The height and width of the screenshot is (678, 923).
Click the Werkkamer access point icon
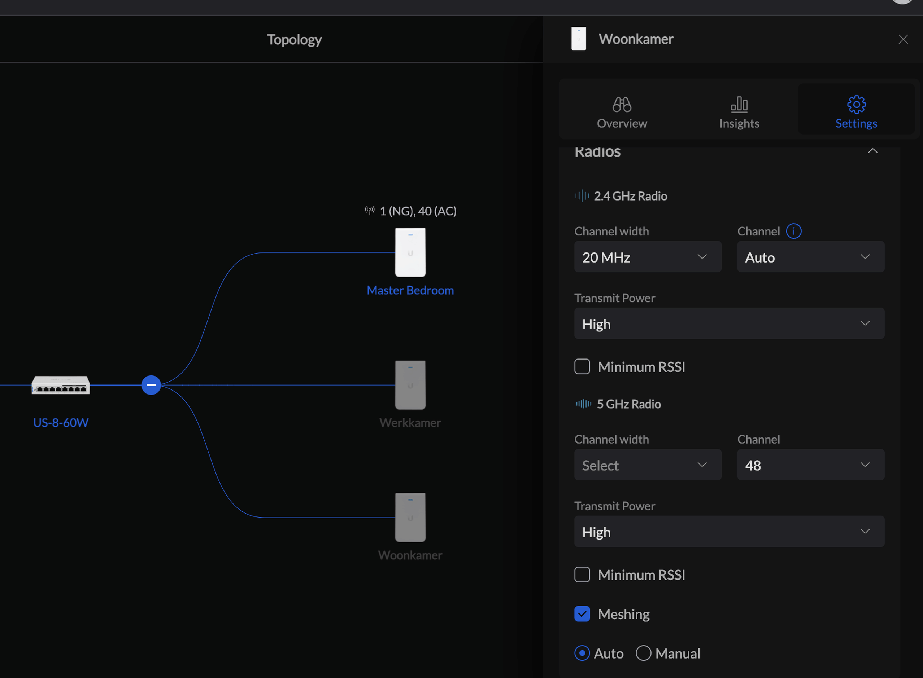(410, 385)
